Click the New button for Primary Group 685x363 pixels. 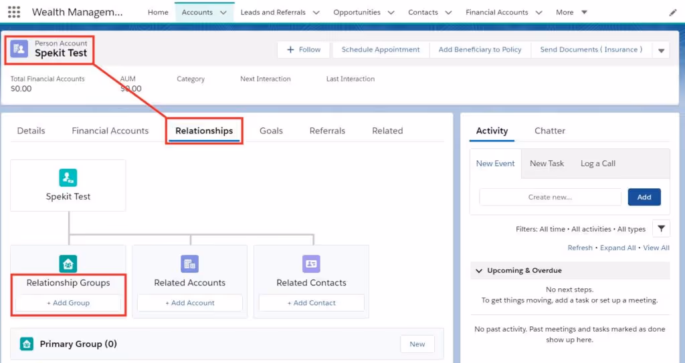point(417,344)
